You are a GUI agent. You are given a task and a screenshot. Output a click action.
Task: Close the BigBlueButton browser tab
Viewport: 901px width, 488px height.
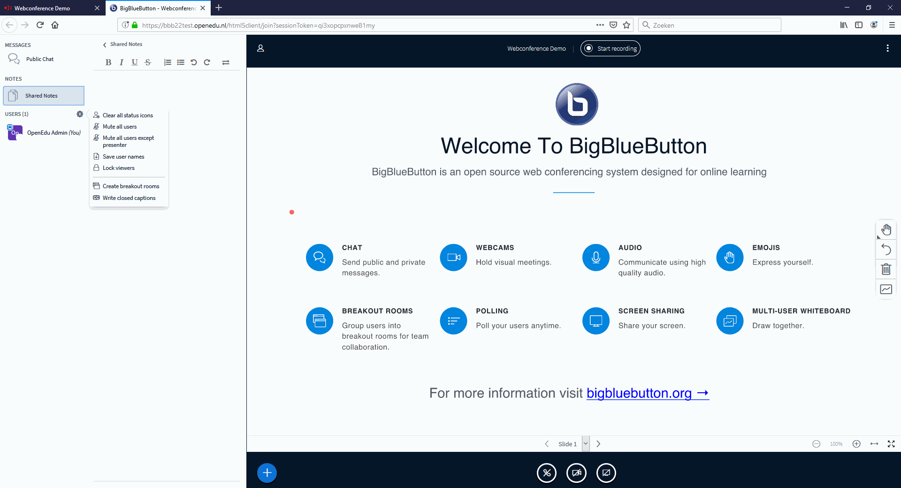[203, 8]
